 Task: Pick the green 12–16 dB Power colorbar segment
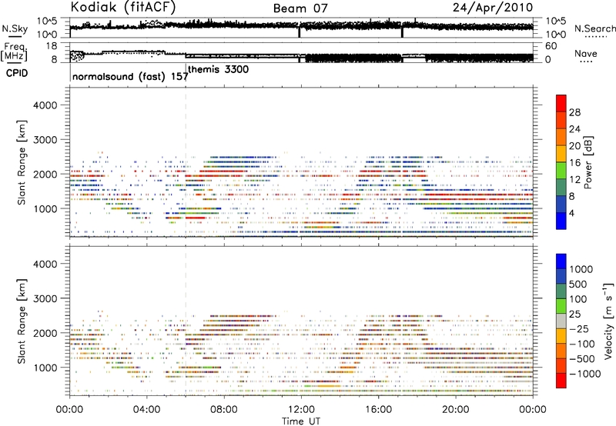click(x=561, y=171)
